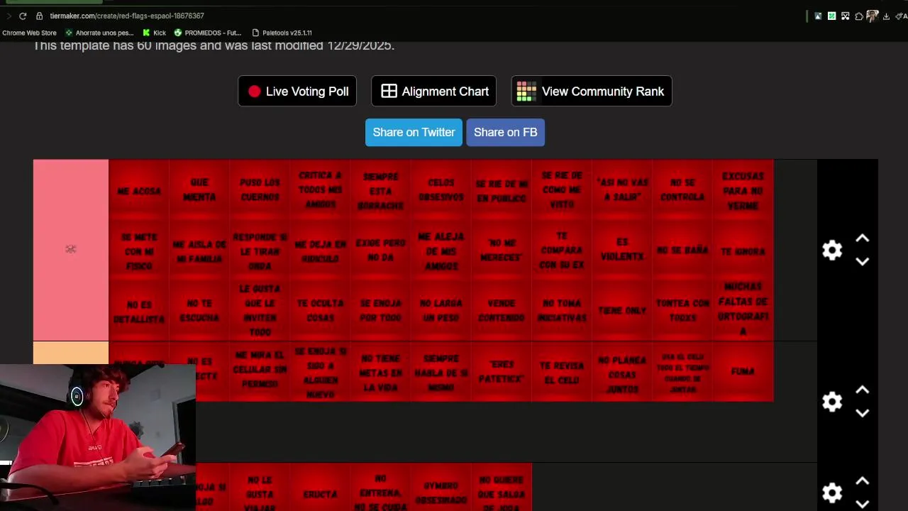The height and width of the screenshot is (511, 908).
Task: Select the 'CRITICA A TODOS MIS AMIGOS' tile
Action: coord(320,190)
